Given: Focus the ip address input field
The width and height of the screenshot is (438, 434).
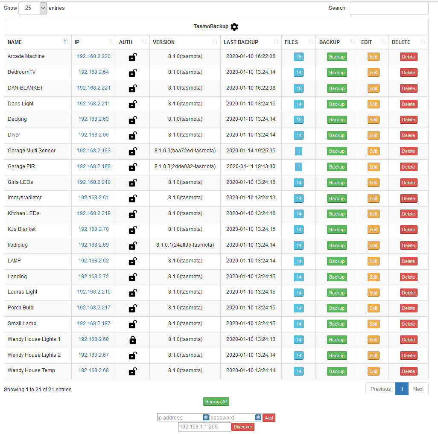Looking at the screenshot, I should point(183,417).
